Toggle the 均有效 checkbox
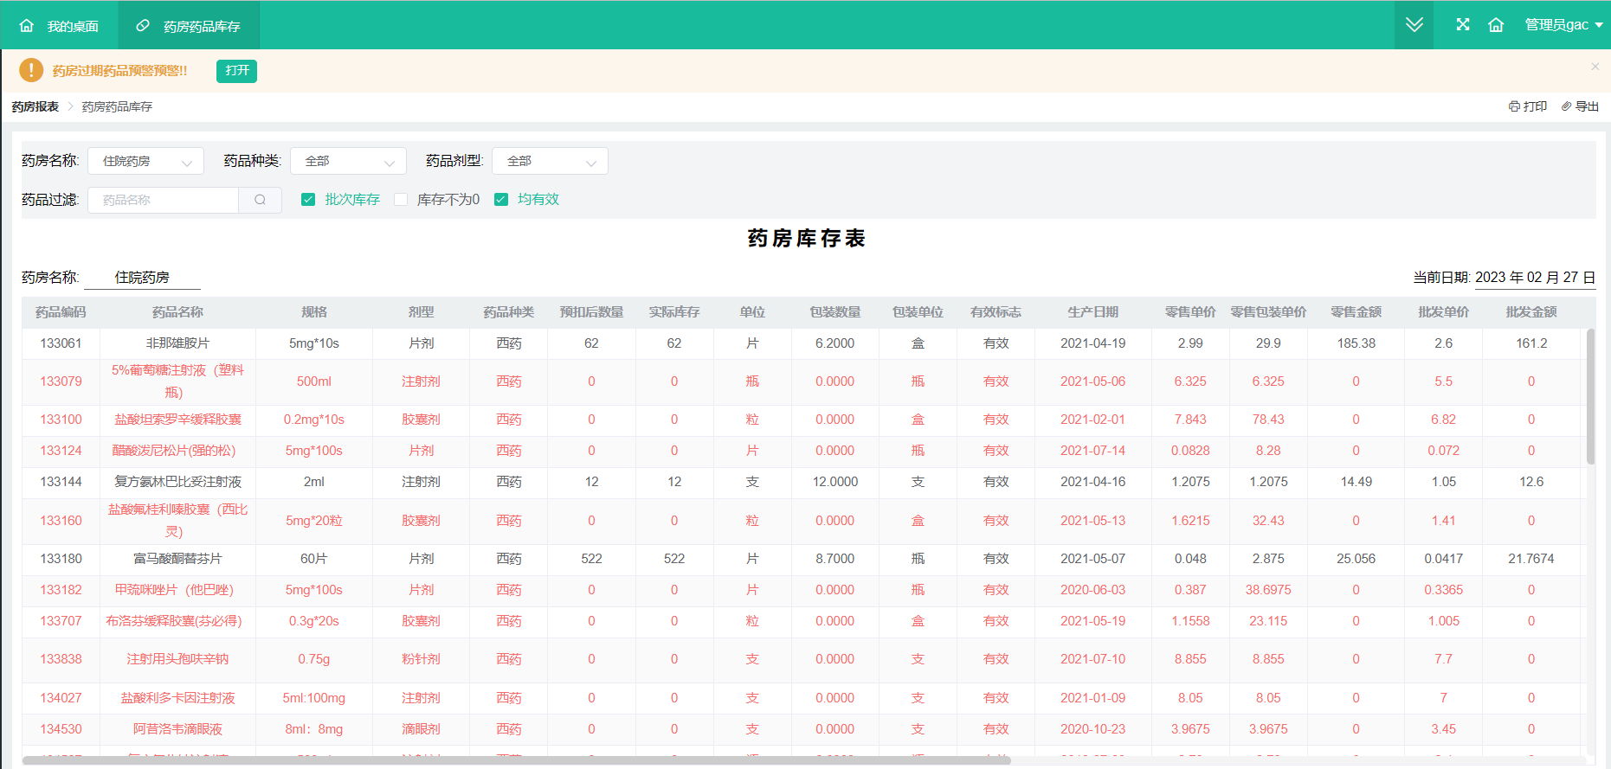The width and height of the screenshot is (1611, 769). (x=500, y=200)
